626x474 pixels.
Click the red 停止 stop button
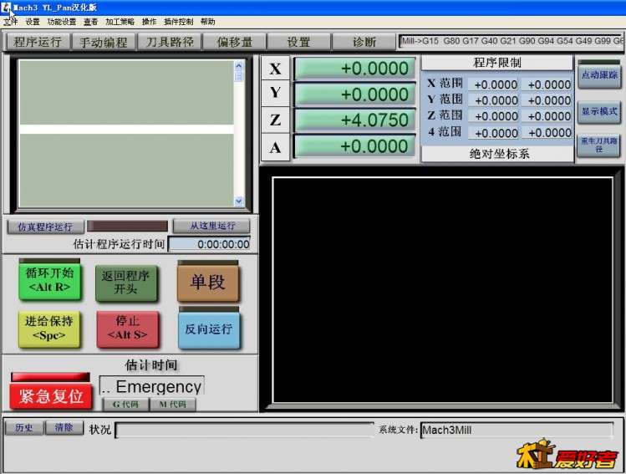click(x=127, y=328)
